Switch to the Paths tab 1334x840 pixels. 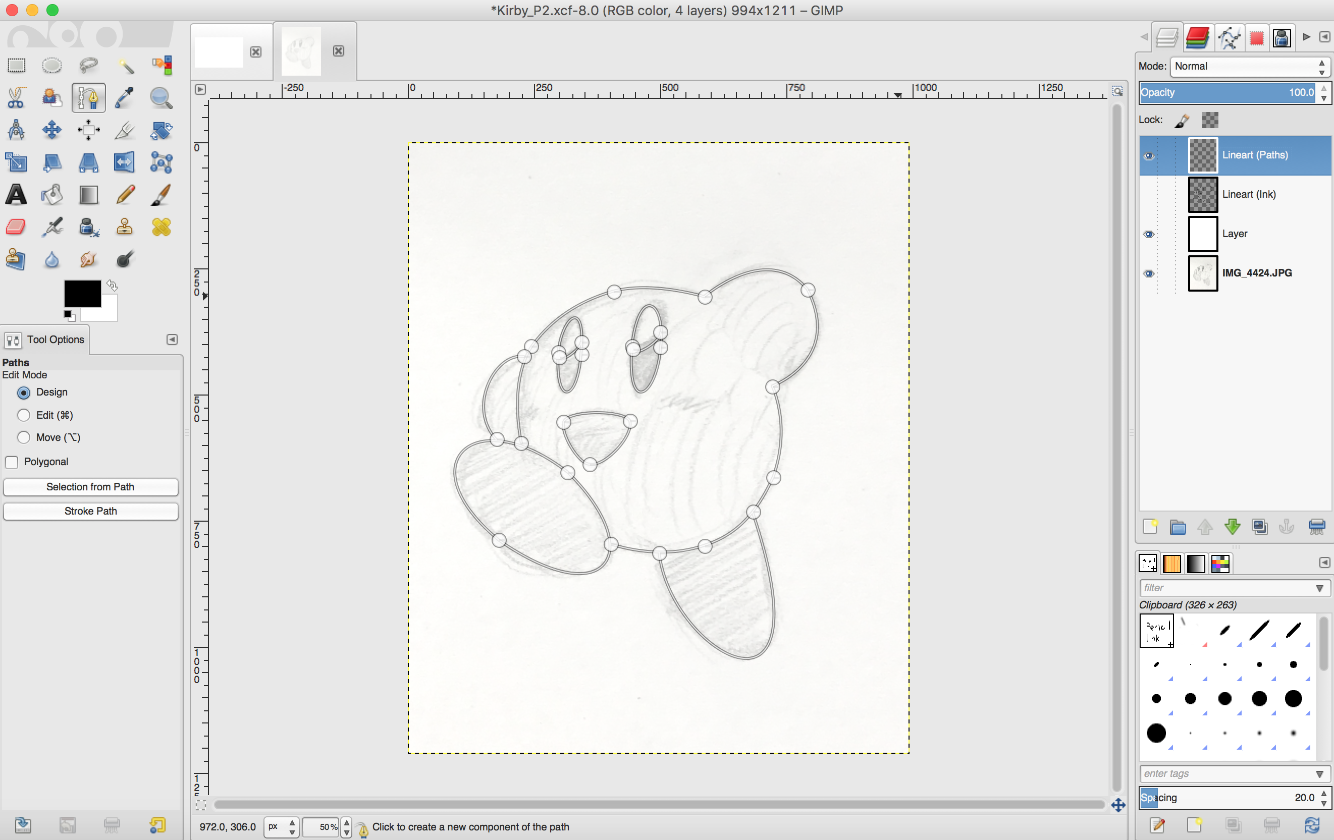1229,38
